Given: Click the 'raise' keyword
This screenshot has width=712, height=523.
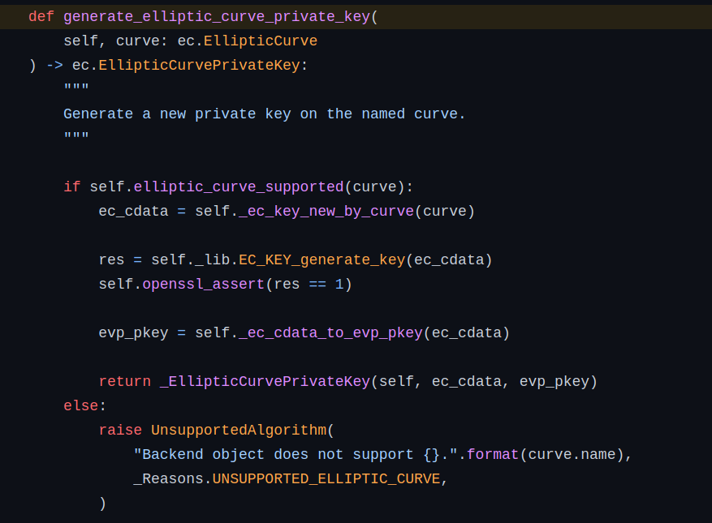Looking at the screenshot, I should coord(120,430).
